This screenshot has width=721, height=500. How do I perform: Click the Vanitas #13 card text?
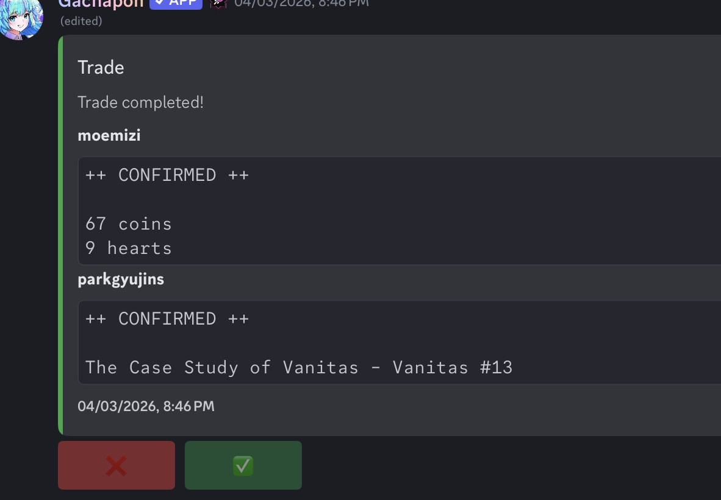pos(299,368)
